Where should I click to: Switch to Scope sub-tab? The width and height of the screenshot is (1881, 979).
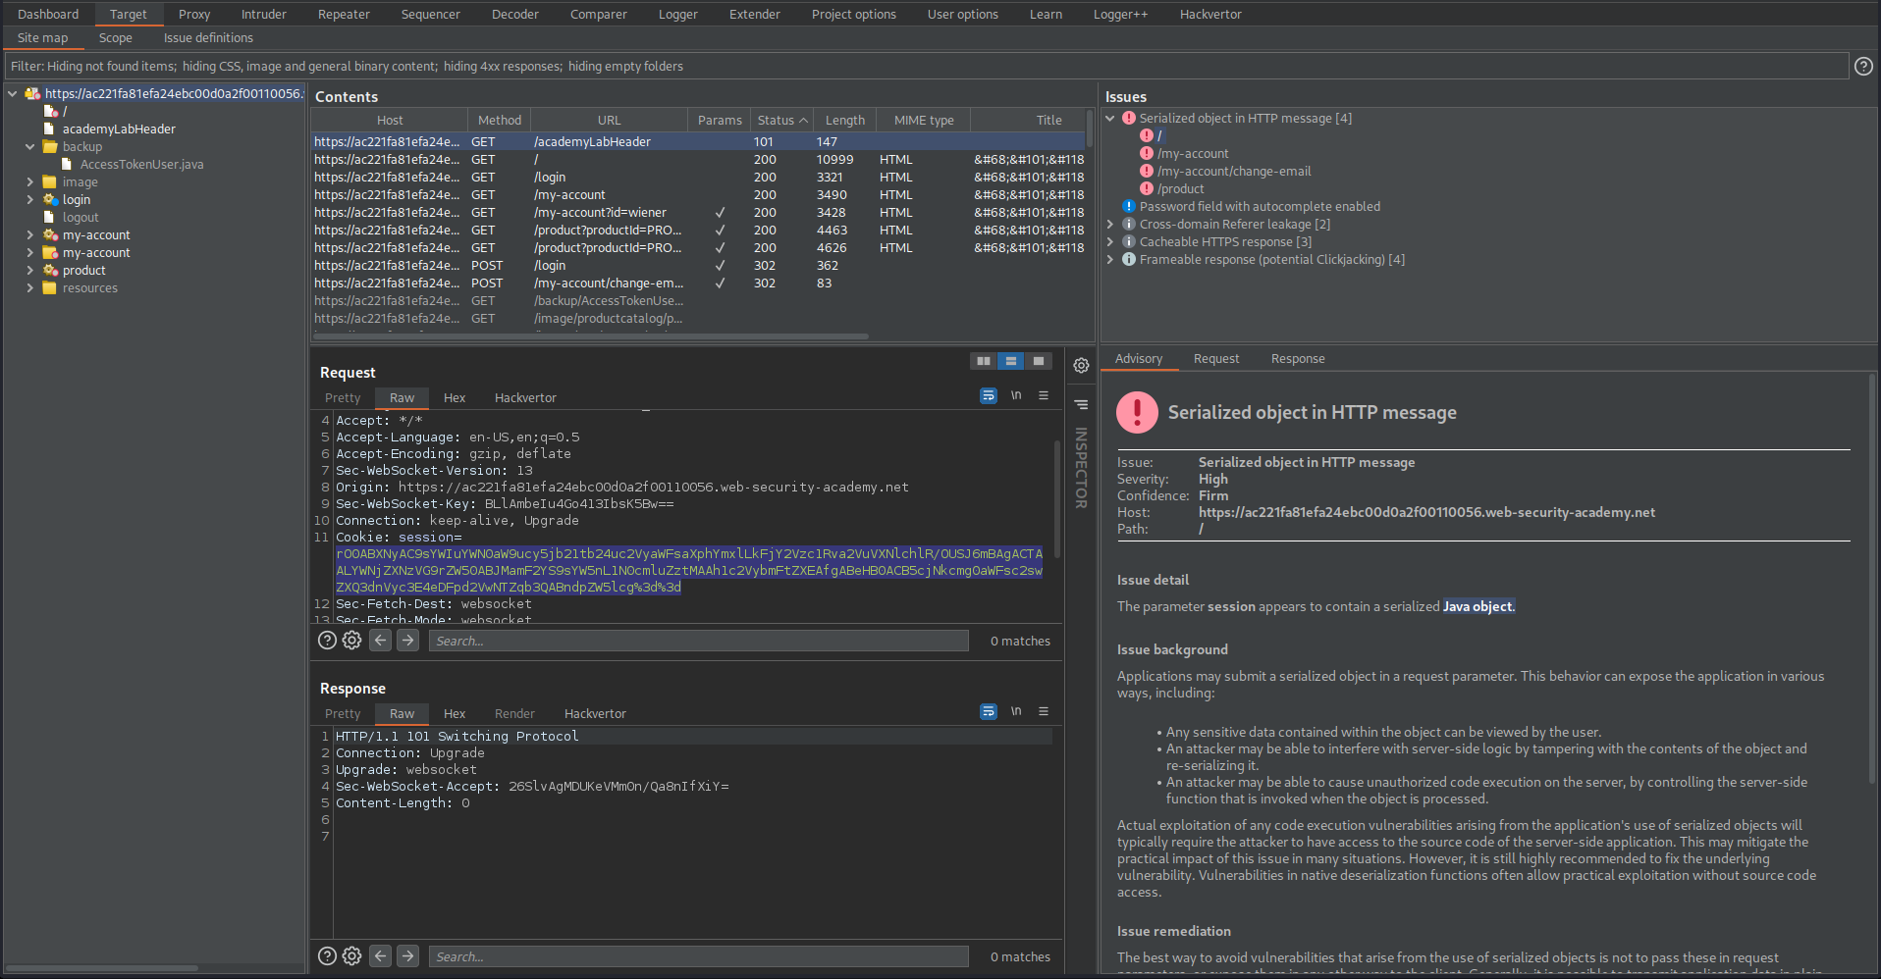115,37
